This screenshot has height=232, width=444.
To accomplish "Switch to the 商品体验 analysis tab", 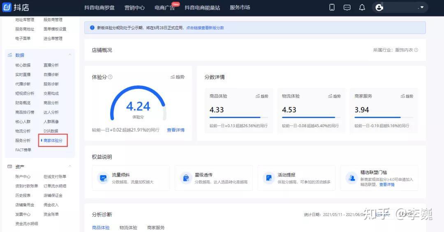I will point(101,227).
